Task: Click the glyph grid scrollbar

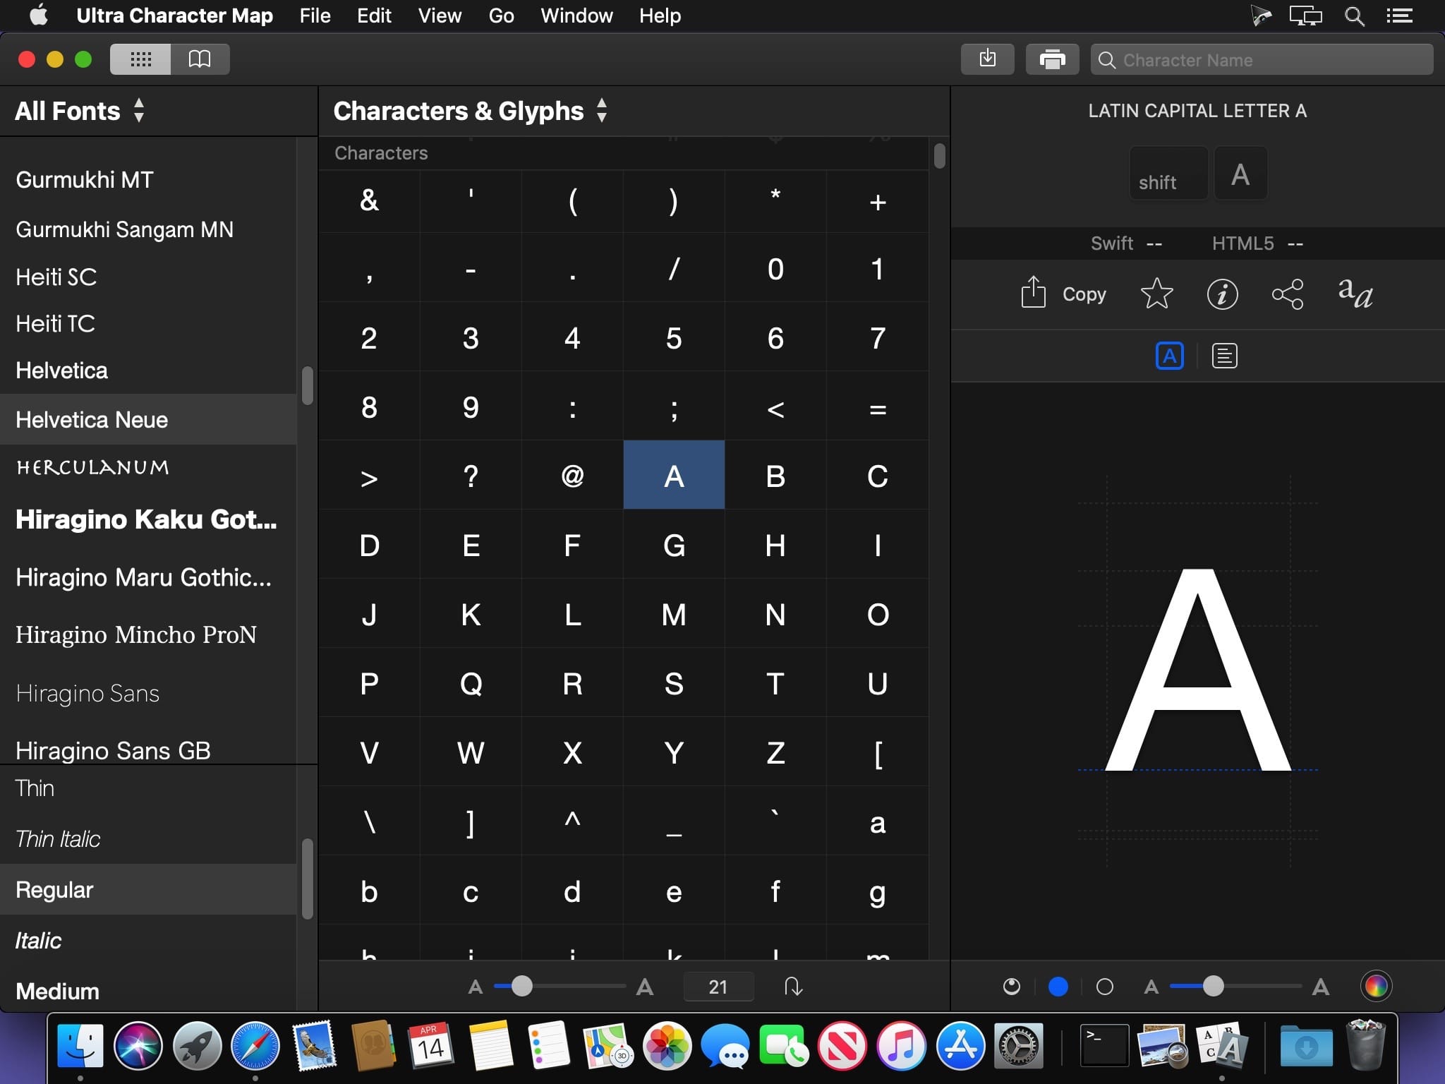Action: coord(939,155)
